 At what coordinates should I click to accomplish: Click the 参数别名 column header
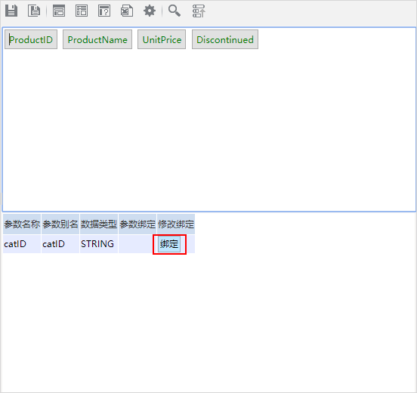pyautogui.click(x=60, y=224)
